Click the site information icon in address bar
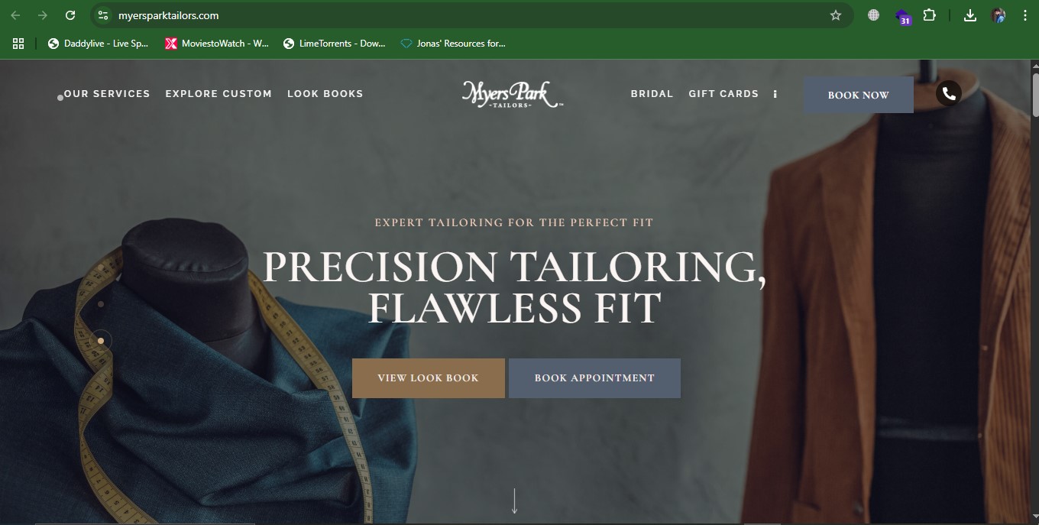Image resolution: width=1039 pixels, height=525 pixels. 103,15
